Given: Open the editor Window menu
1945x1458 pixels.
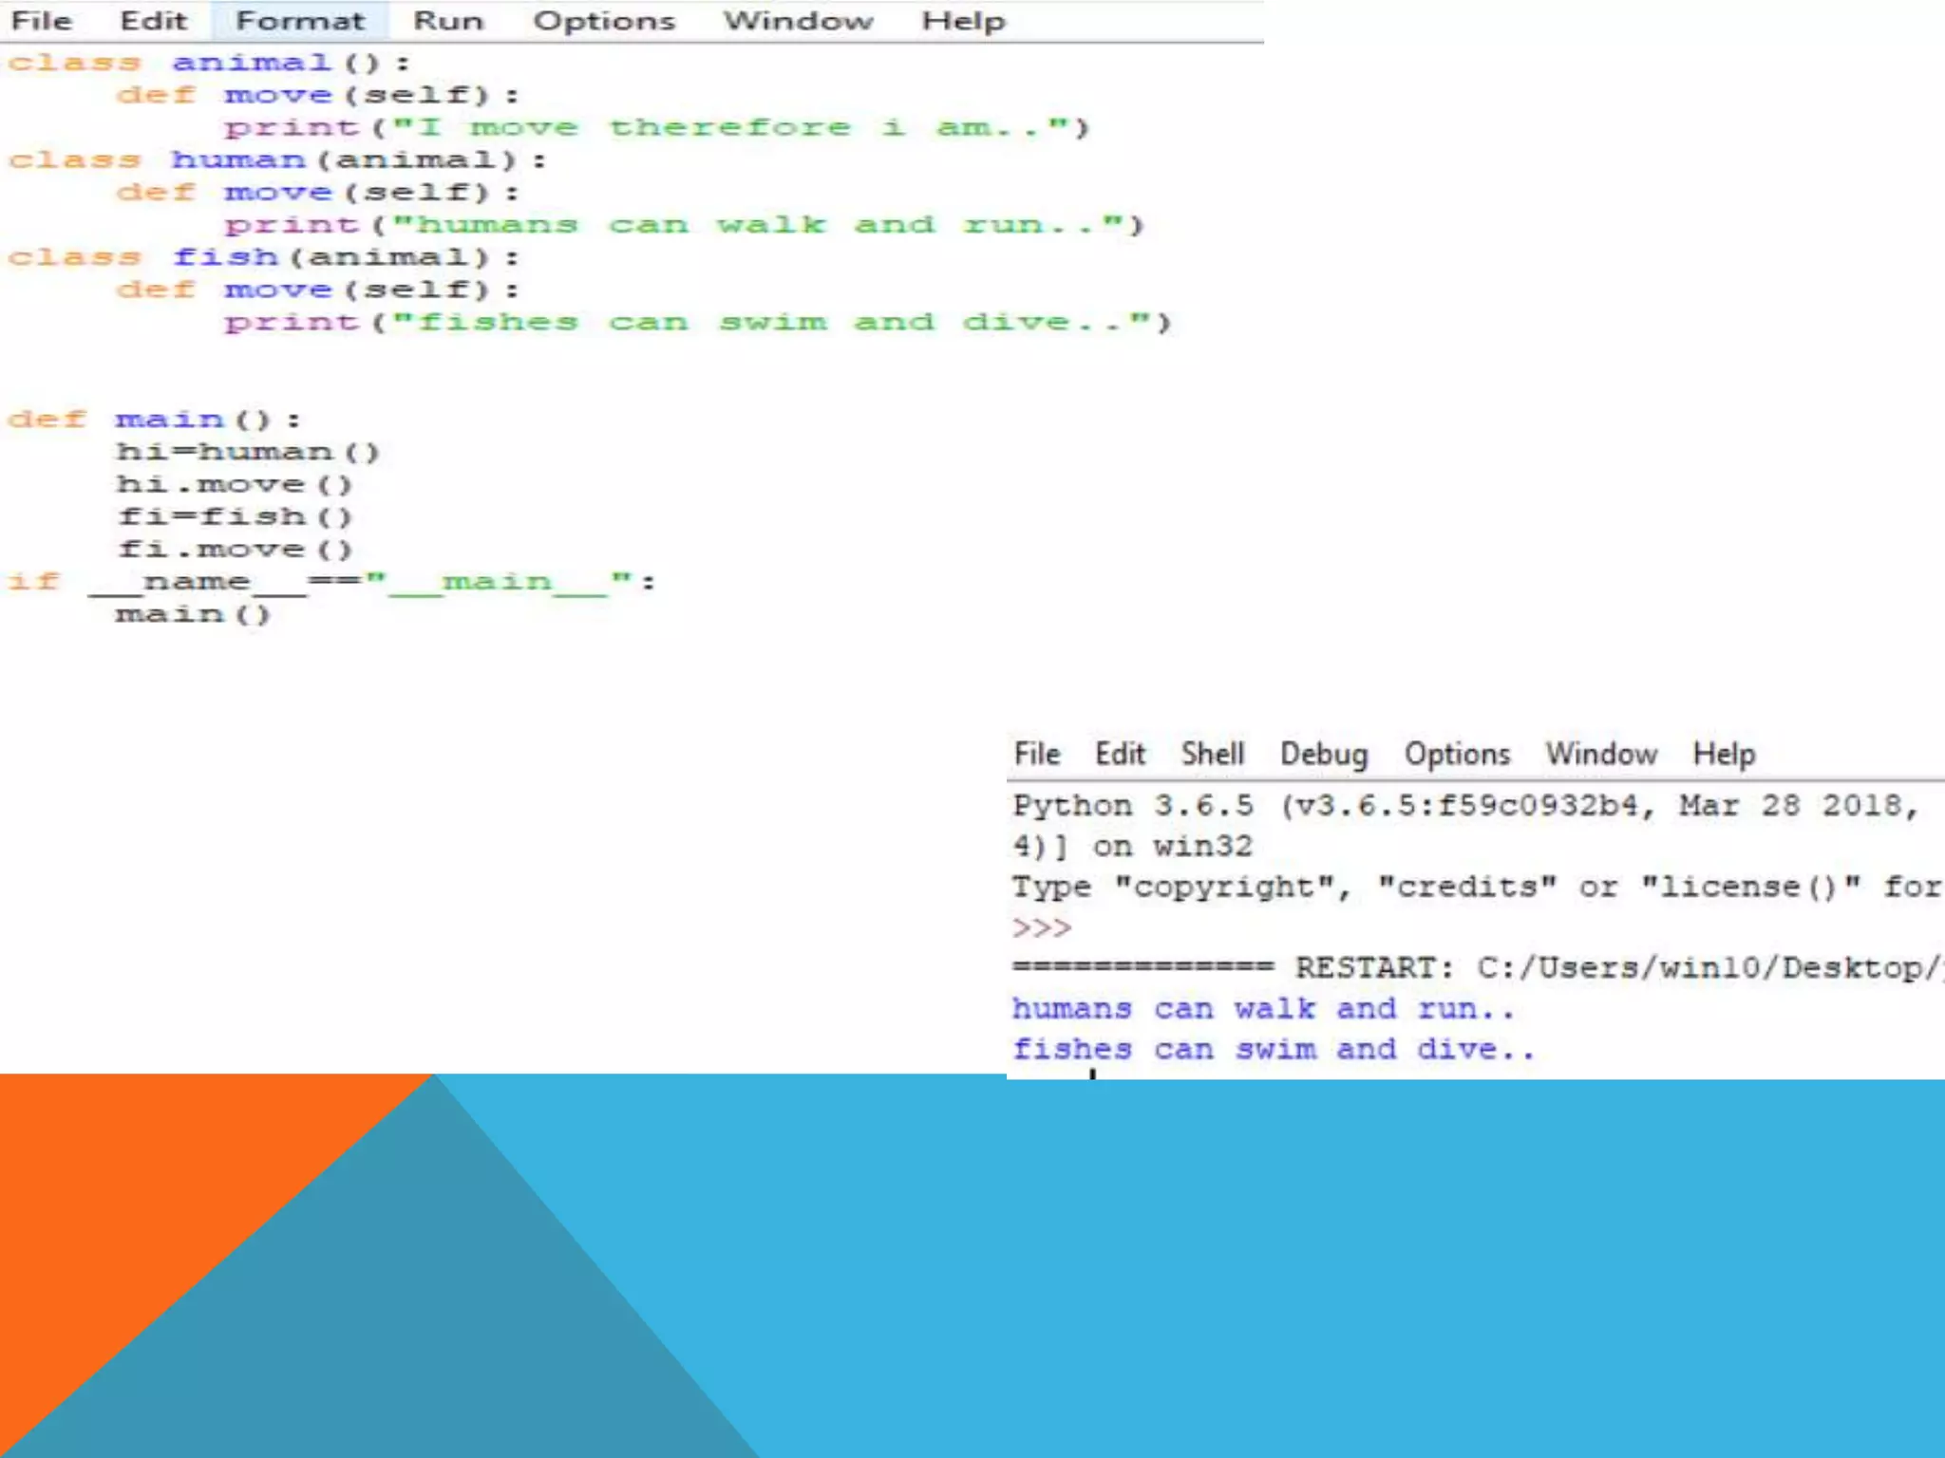Looking at the screenshot, I should click(x=798, y=21).
